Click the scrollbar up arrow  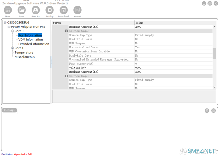214,27
